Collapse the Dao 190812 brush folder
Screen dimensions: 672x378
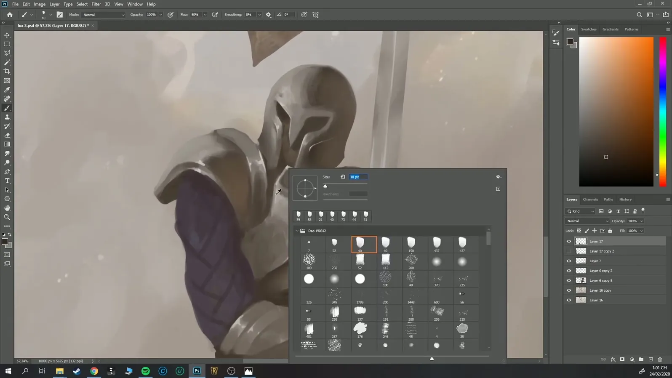297,231
